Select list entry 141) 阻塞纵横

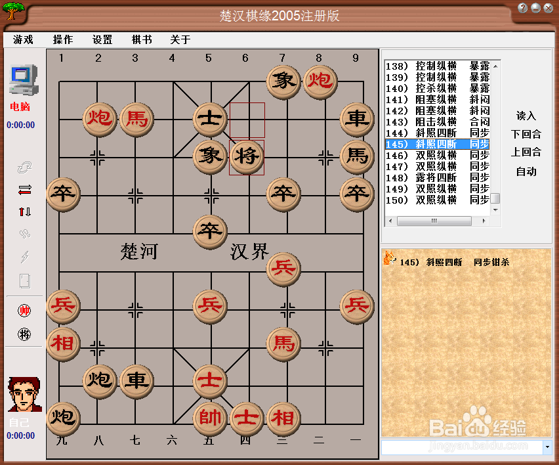(438, 100)
